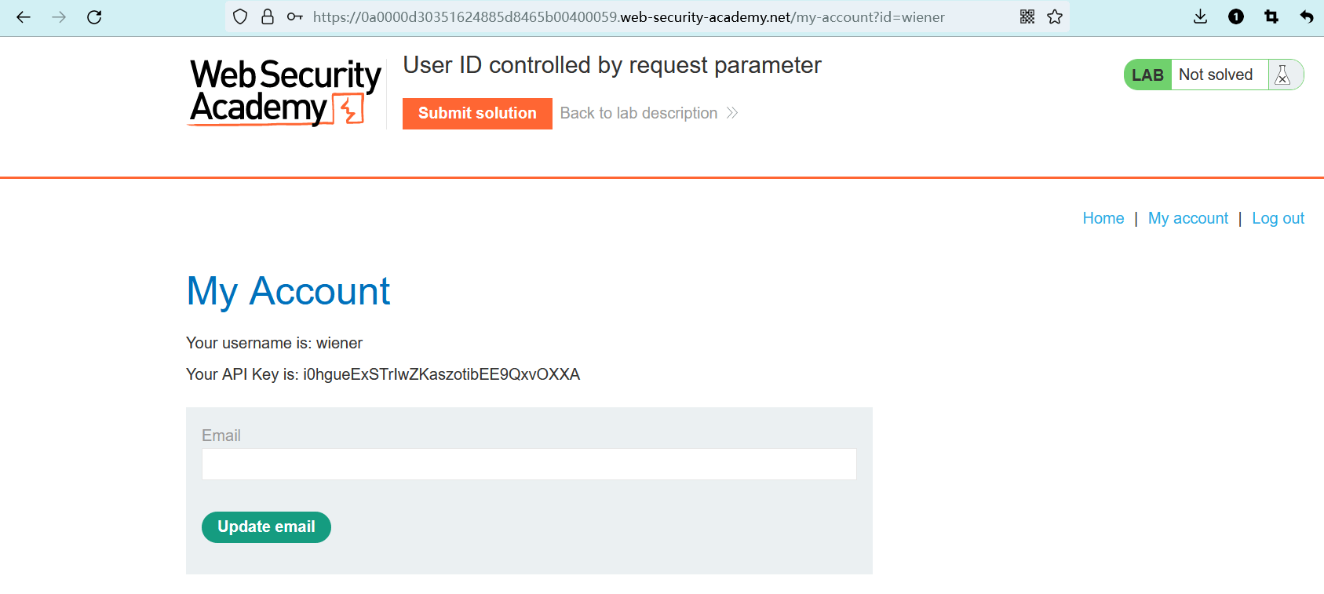Open the saved password key icon
Viewport: 1324px width, 594px height.
point(294,17)
